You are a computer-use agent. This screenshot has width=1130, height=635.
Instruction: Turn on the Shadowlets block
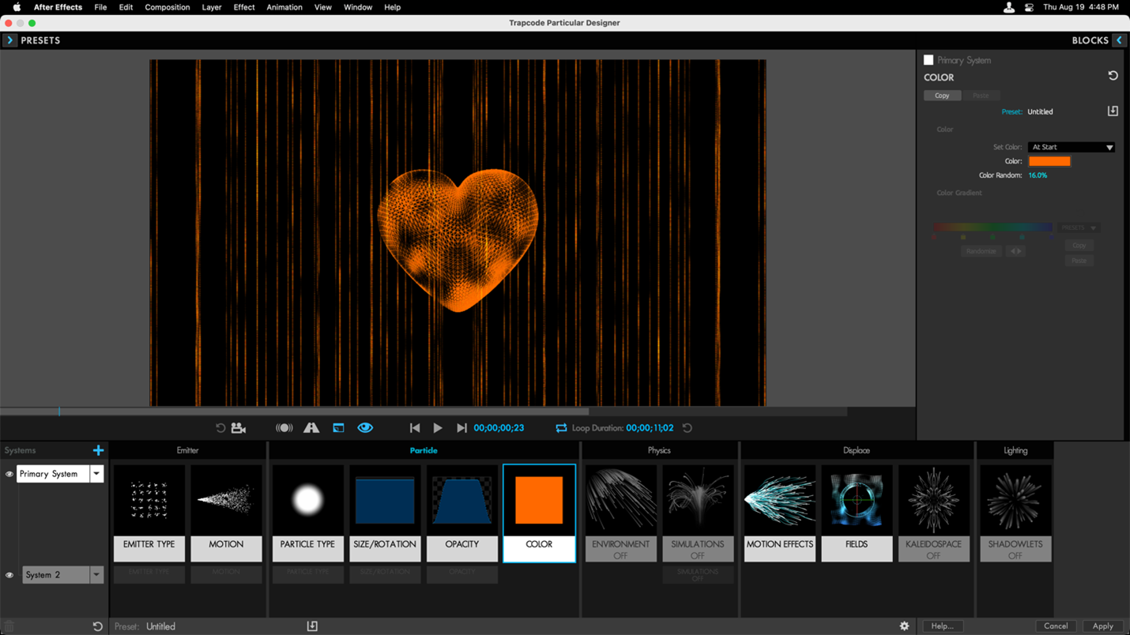coord(1015,513)
